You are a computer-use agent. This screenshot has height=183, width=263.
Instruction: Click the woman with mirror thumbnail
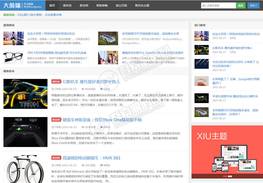pos(108,57)
